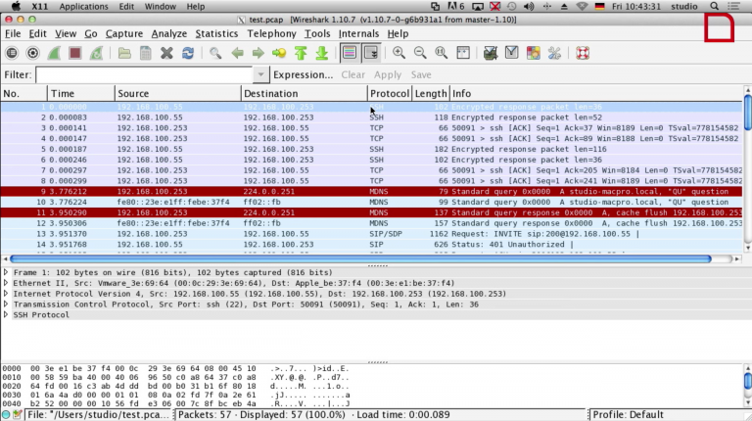Reset zoom to normal size icon

[x=442, y=53]
